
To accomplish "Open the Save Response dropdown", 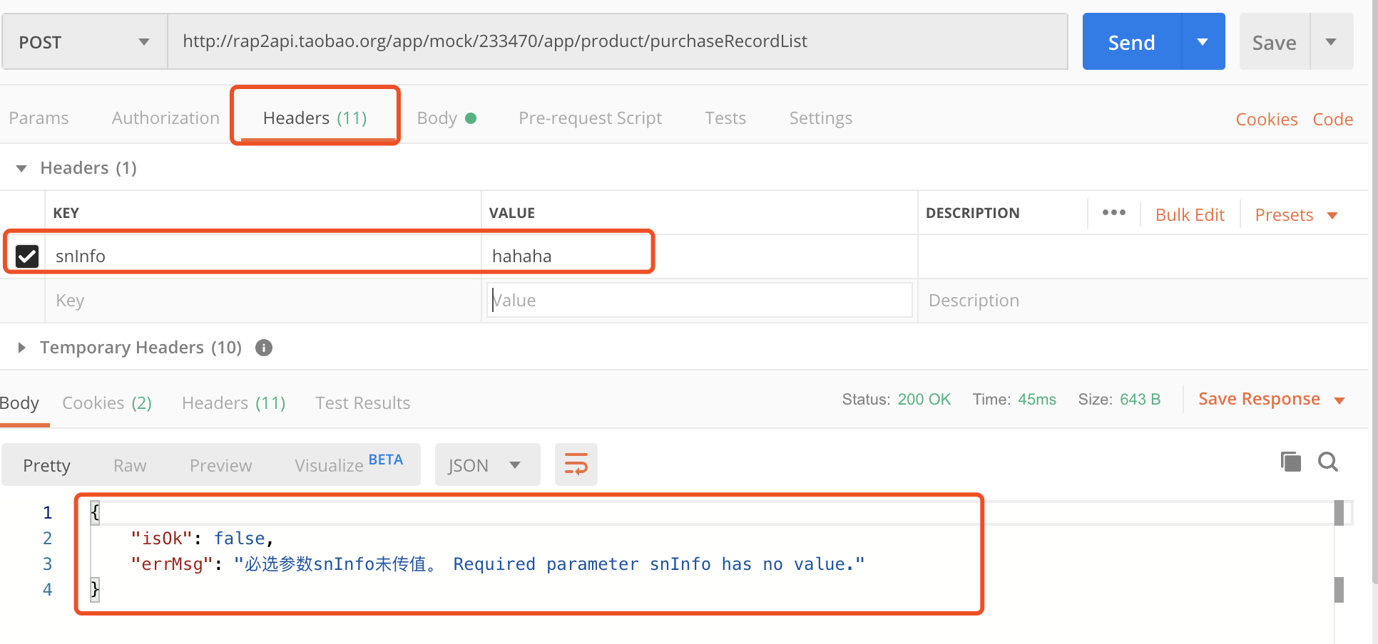I will point(1272,399).
